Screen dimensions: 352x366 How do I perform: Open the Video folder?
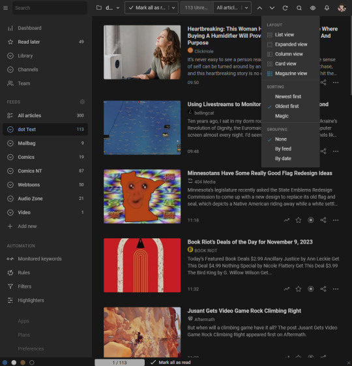point(46,212)
